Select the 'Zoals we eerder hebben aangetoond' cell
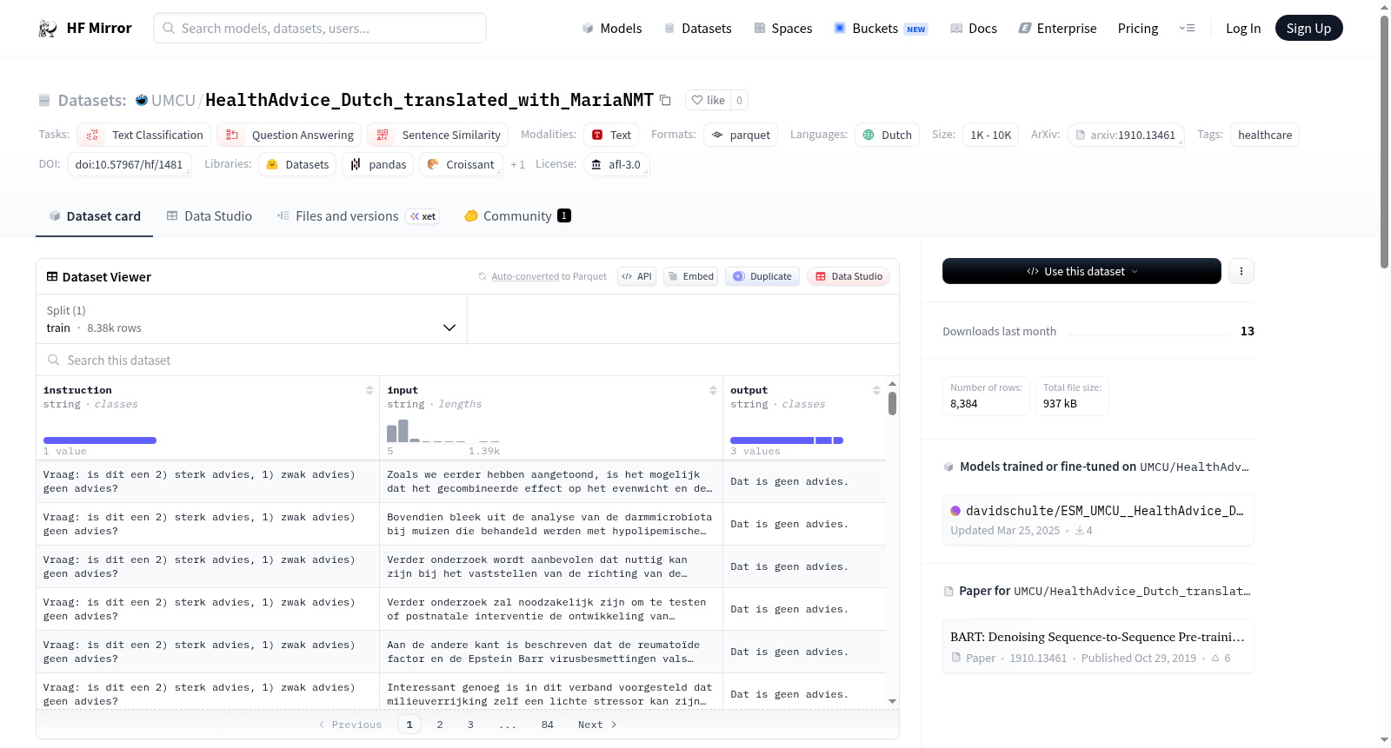1391x748 pixels. [551, 481]
